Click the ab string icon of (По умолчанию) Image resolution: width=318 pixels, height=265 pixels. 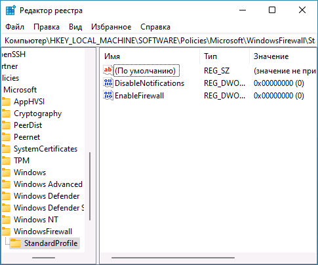(x=108, y=70)
